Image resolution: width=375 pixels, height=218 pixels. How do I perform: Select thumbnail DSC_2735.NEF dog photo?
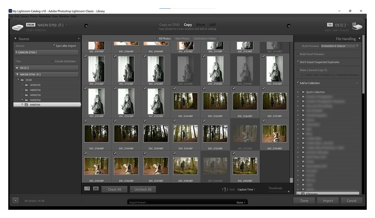click(97, 166)
